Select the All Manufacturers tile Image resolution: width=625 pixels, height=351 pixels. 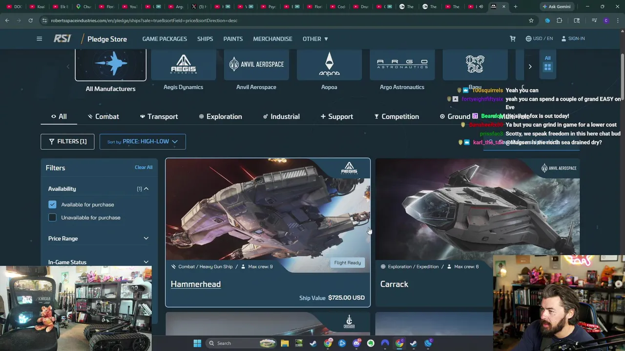coord(110,71)
